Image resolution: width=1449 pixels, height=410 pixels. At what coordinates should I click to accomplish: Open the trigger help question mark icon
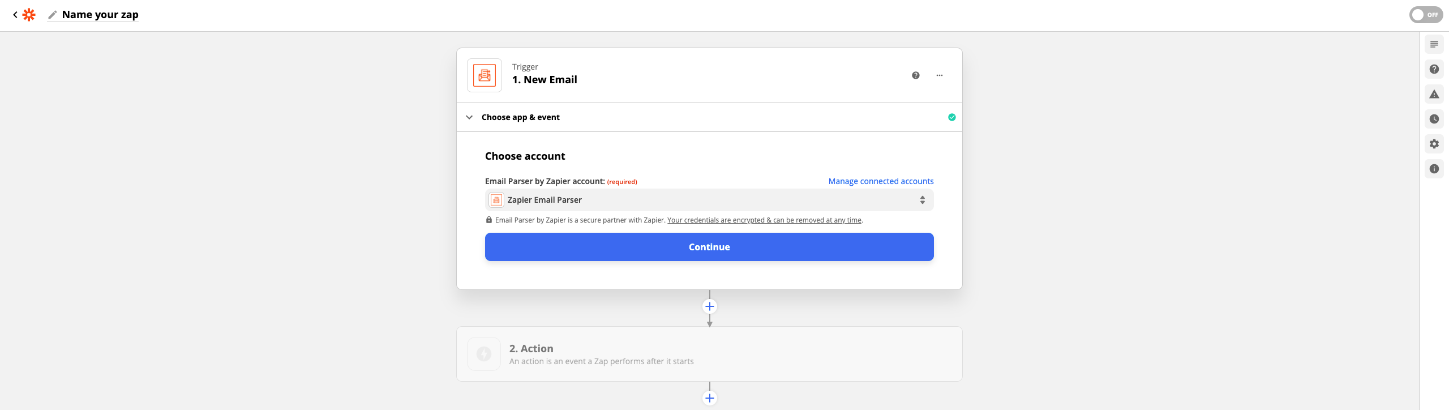pyautogui.click(x=915, y=75)
